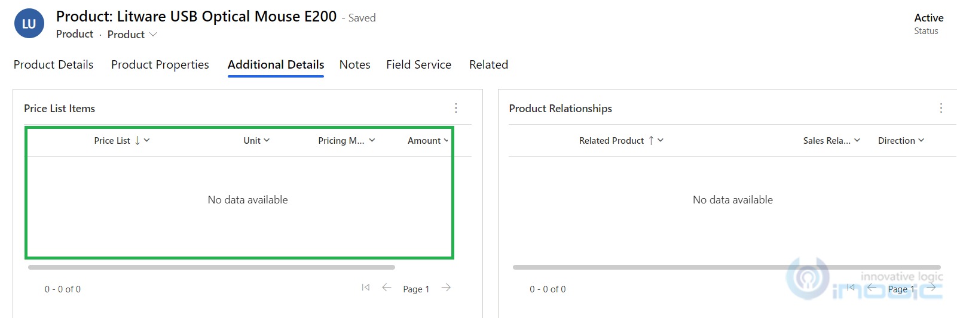Open the Related tab menu

pyautogui.click(x=488, y=64)
